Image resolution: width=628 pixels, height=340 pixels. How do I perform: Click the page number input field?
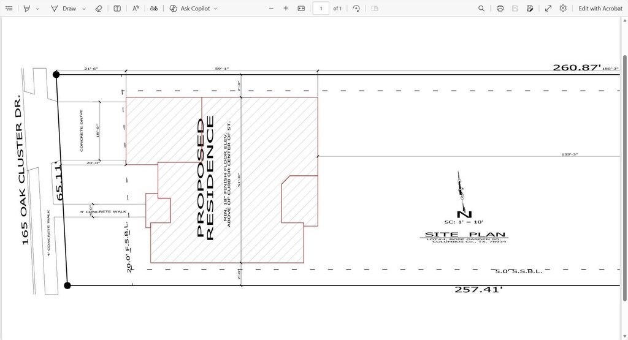tap(321, 9)
